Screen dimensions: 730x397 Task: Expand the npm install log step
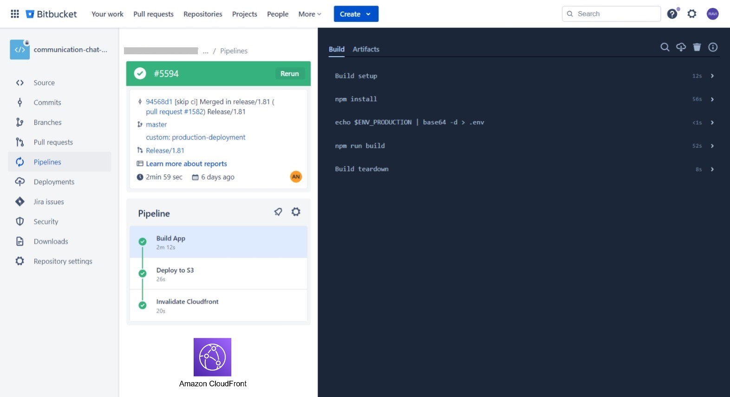pyautogui.click(x=712, y=99)
